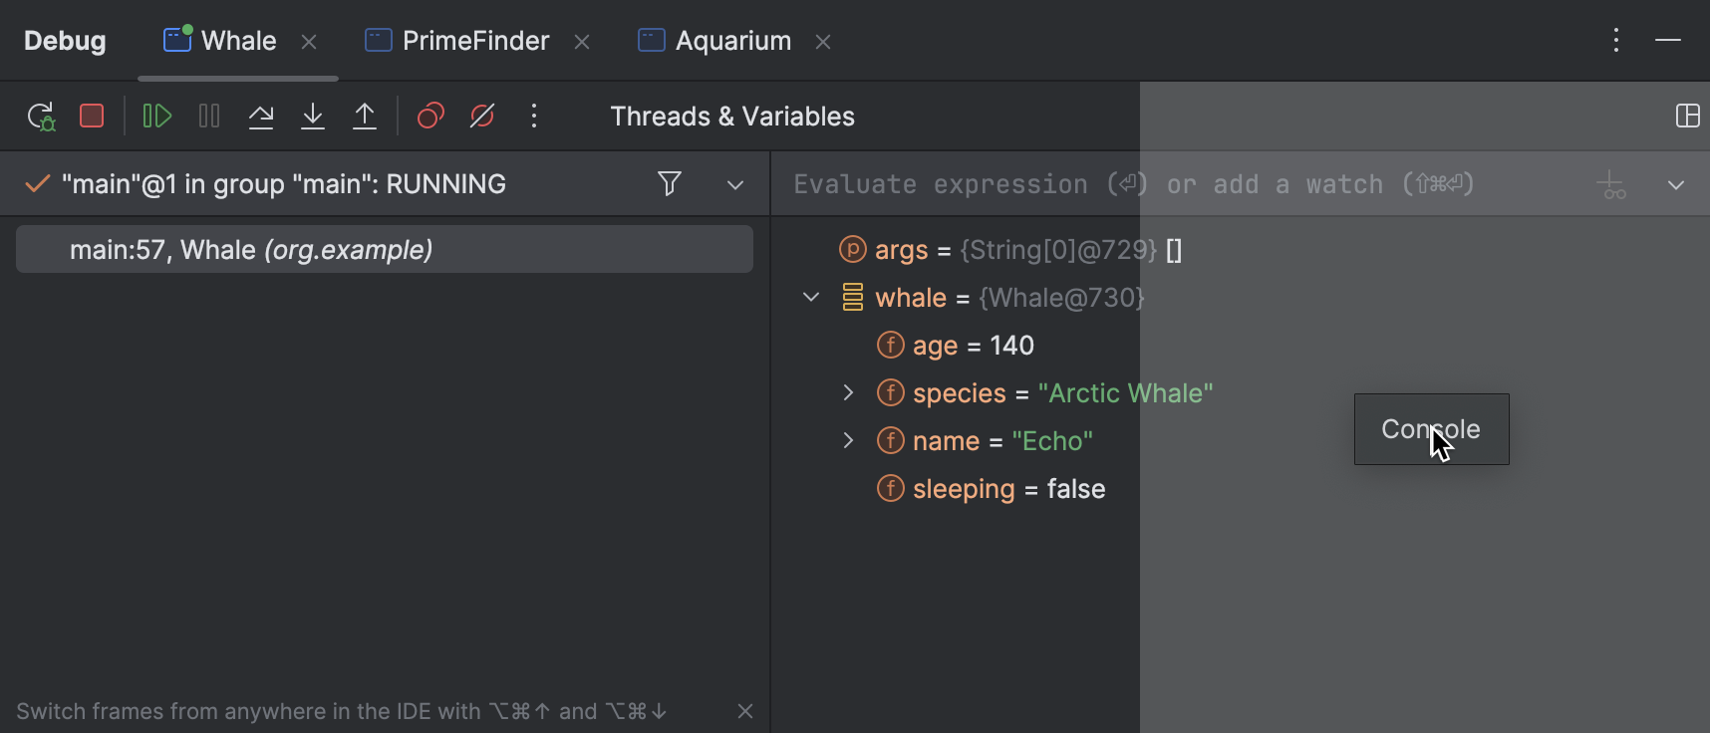This screenshot has height=733, width=1710.
Task: Switch to the PrimeFinder debug tab
Action: pyautogui.click(x=474, y=41)
